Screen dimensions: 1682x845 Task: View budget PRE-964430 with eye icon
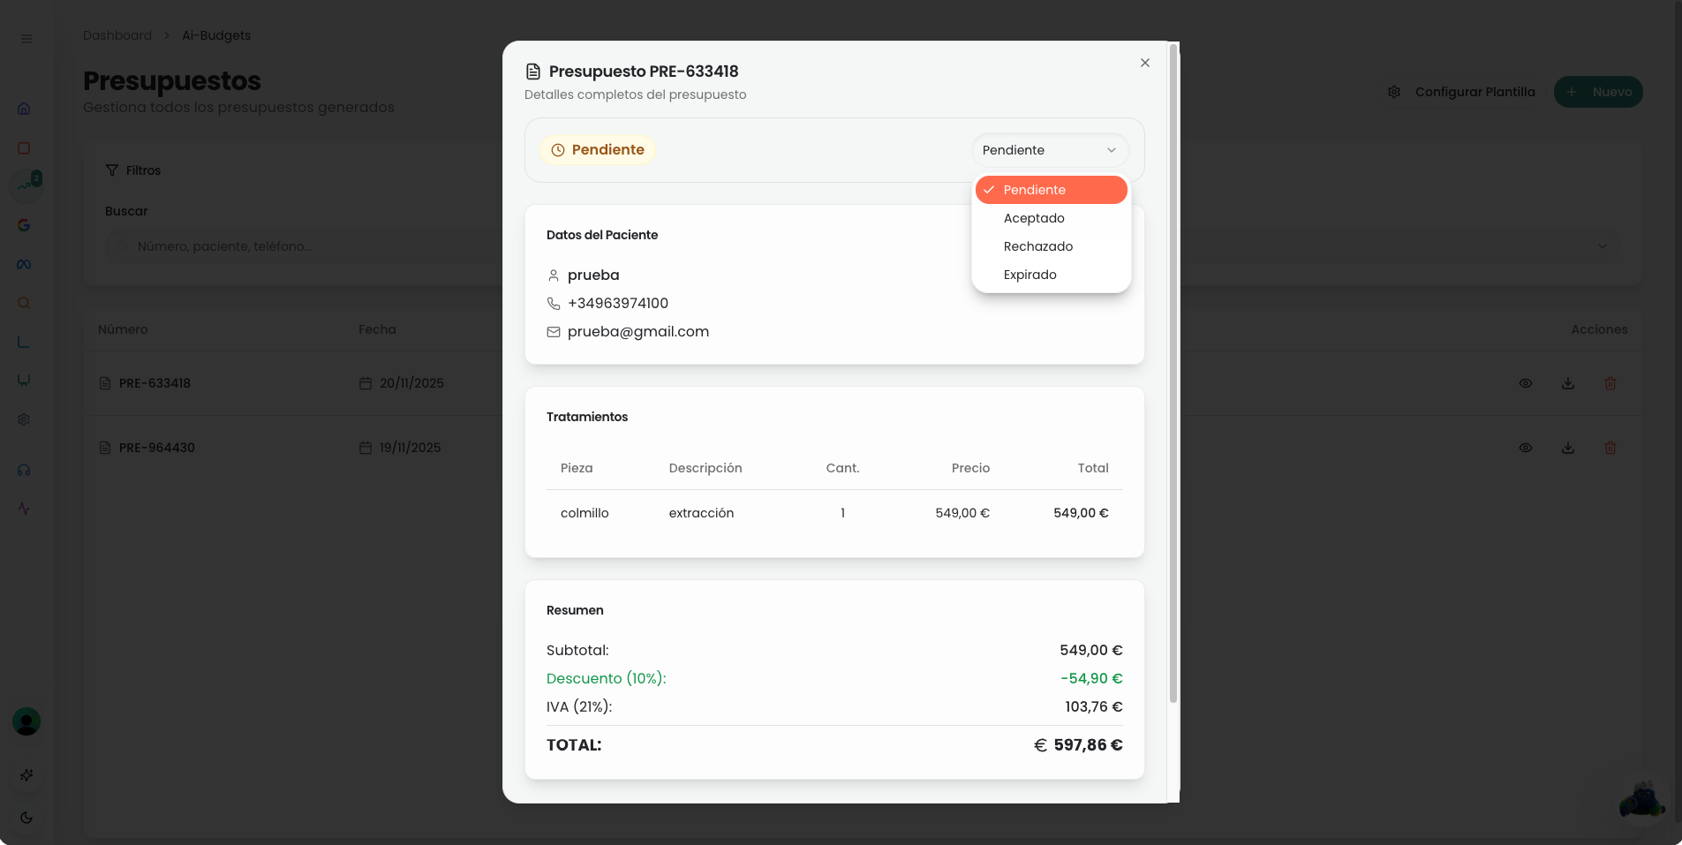1525,448
